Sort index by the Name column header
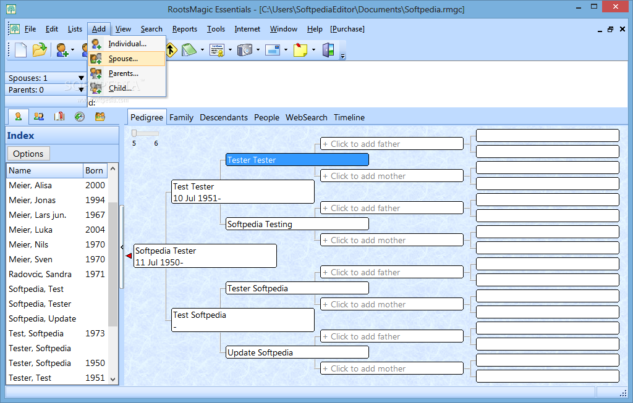 pyautogui.click(x=45, y=170)
